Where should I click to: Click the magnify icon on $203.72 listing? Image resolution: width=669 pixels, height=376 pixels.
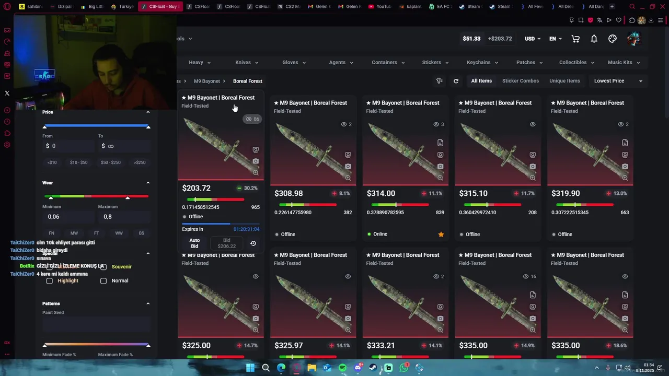tap(256, 173)
